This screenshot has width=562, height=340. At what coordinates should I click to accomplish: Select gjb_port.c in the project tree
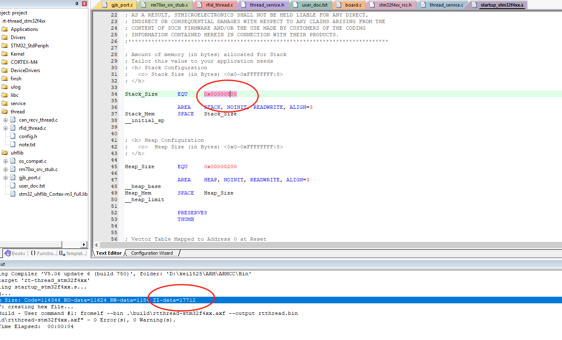coord(30,178)
